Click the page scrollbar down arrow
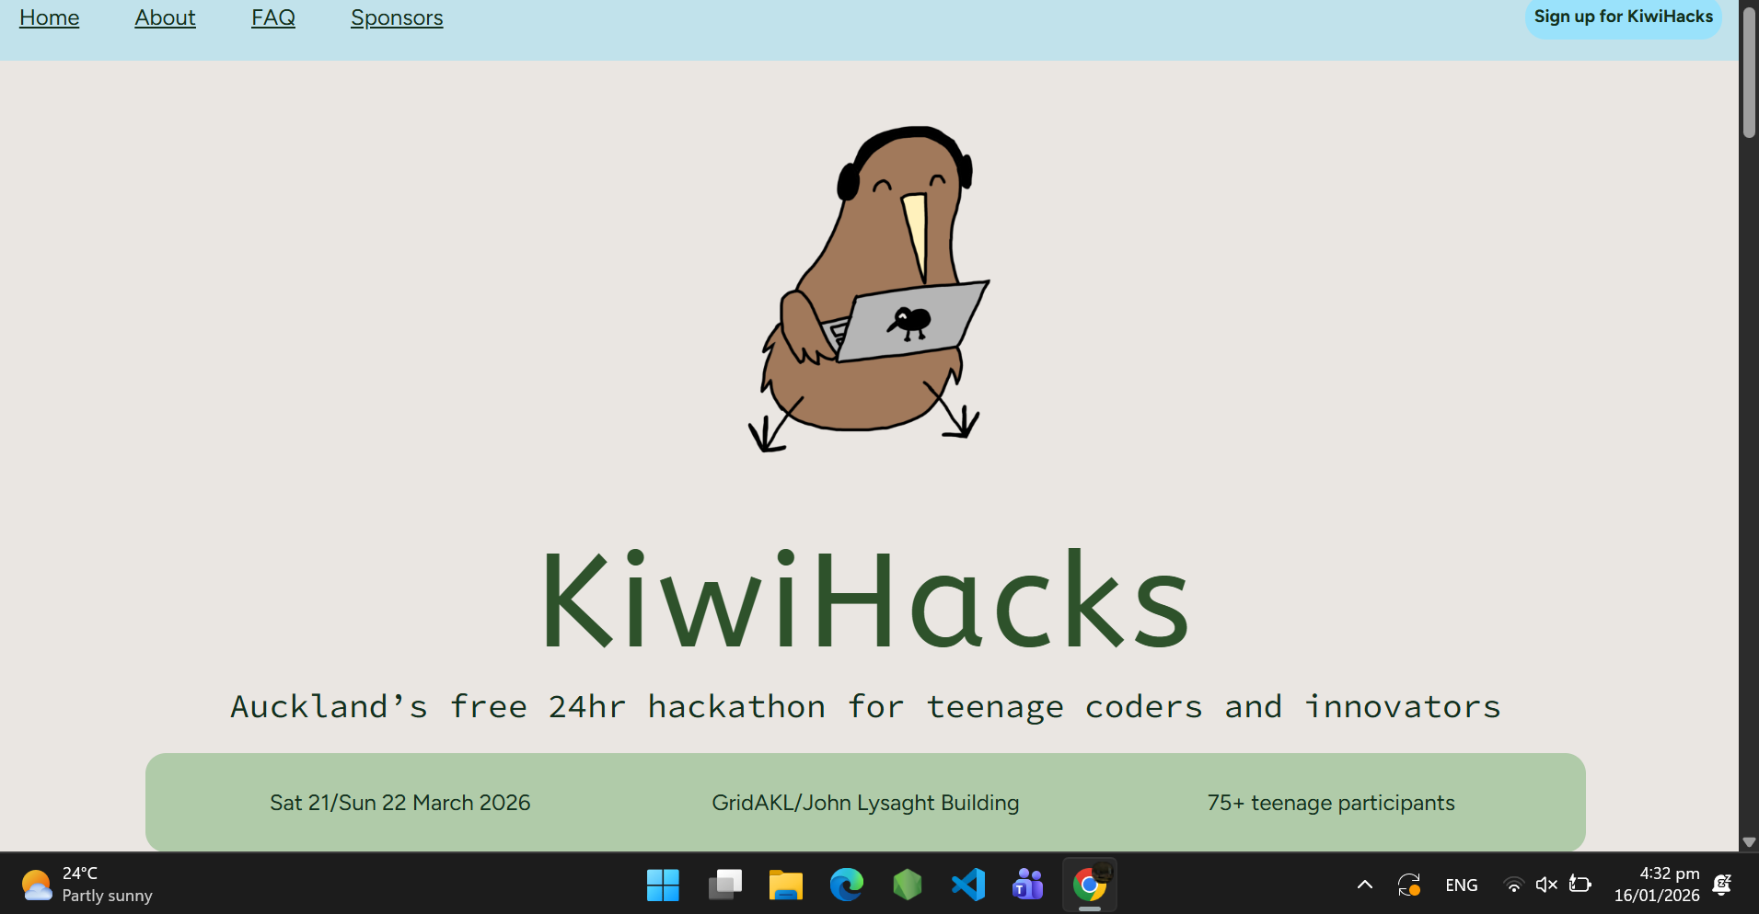1759x914 pixels. 1749,842
